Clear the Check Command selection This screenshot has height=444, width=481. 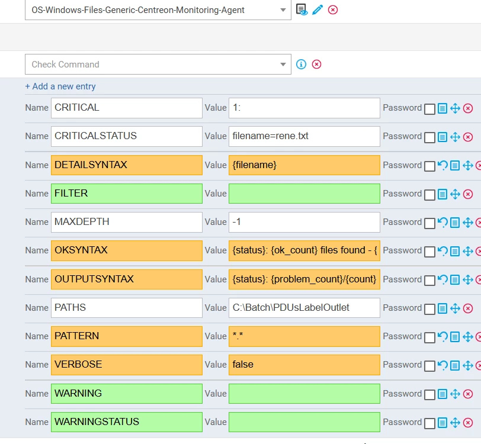pos(316,65)
